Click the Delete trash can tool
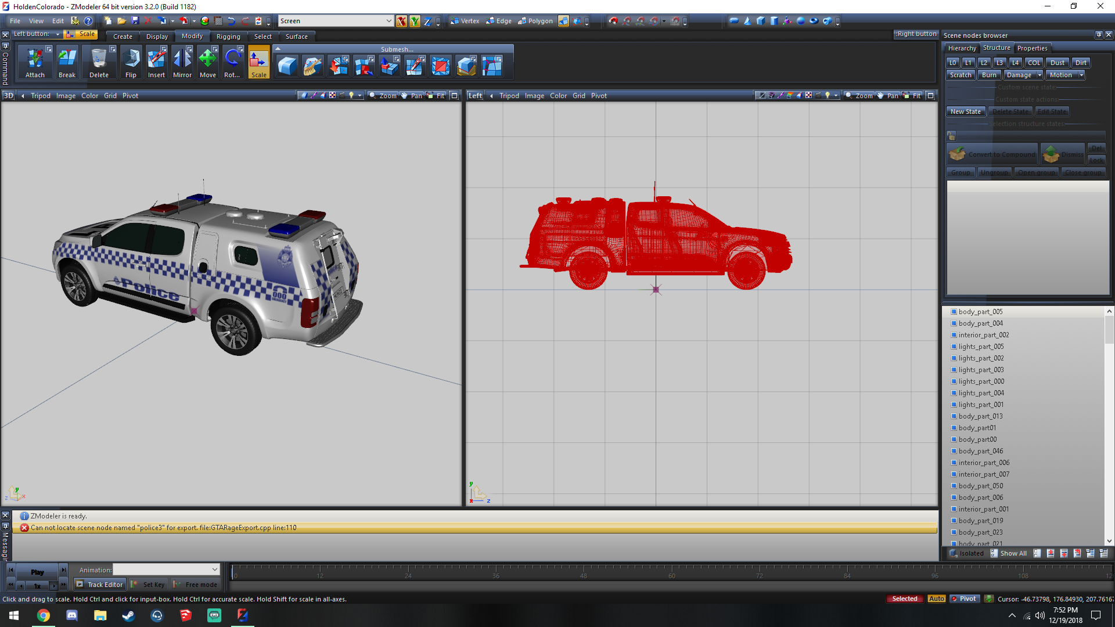This screenshot has height=627, width=1115. (x=99, y=63)
